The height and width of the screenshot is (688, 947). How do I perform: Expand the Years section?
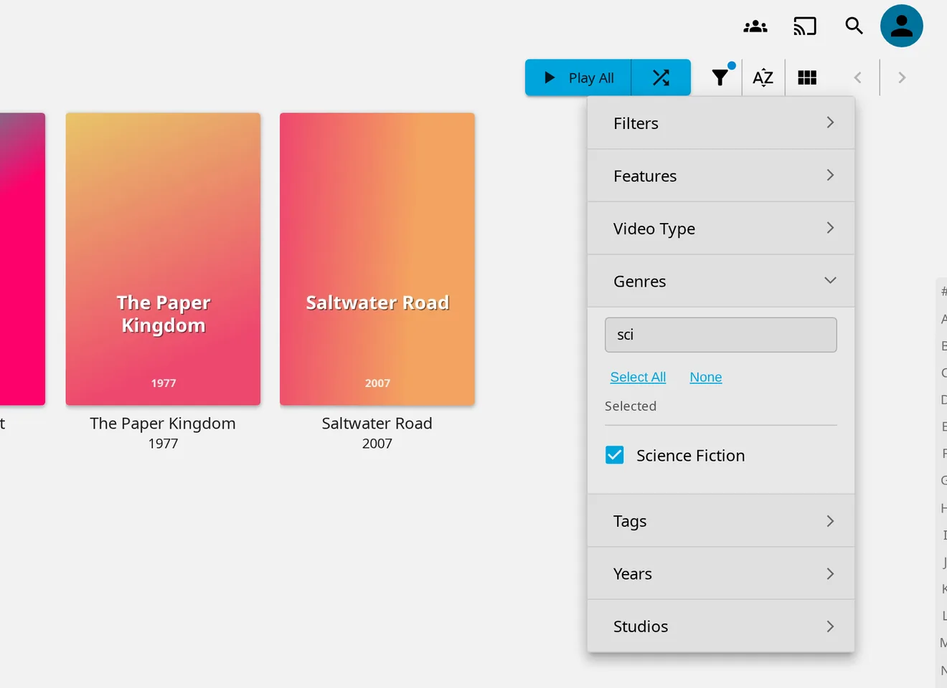pyautogui.click(x=721, y=573)
